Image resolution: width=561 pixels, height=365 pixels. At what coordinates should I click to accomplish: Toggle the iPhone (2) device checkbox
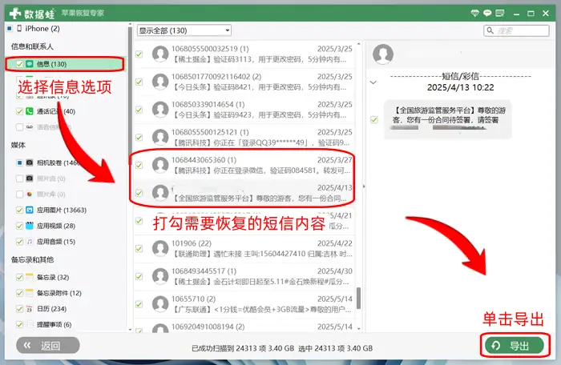(x=10, y=28)
